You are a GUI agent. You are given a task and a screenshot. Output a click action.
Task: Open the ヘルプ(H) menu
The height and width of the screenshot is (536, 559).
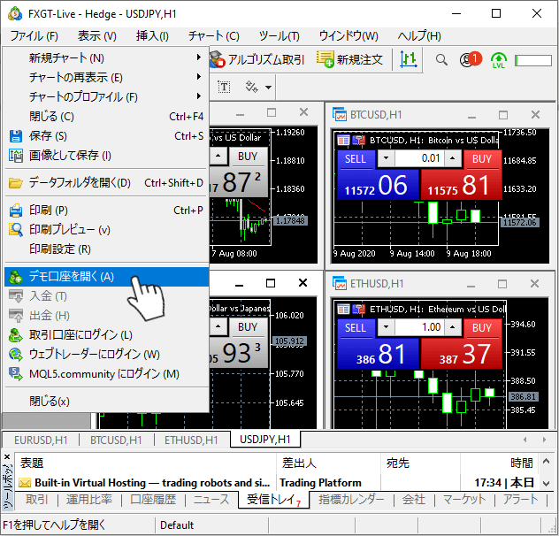419,36
